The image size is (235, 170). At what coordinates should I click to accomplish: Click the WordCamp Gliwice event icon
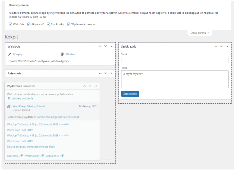point(9,106)
